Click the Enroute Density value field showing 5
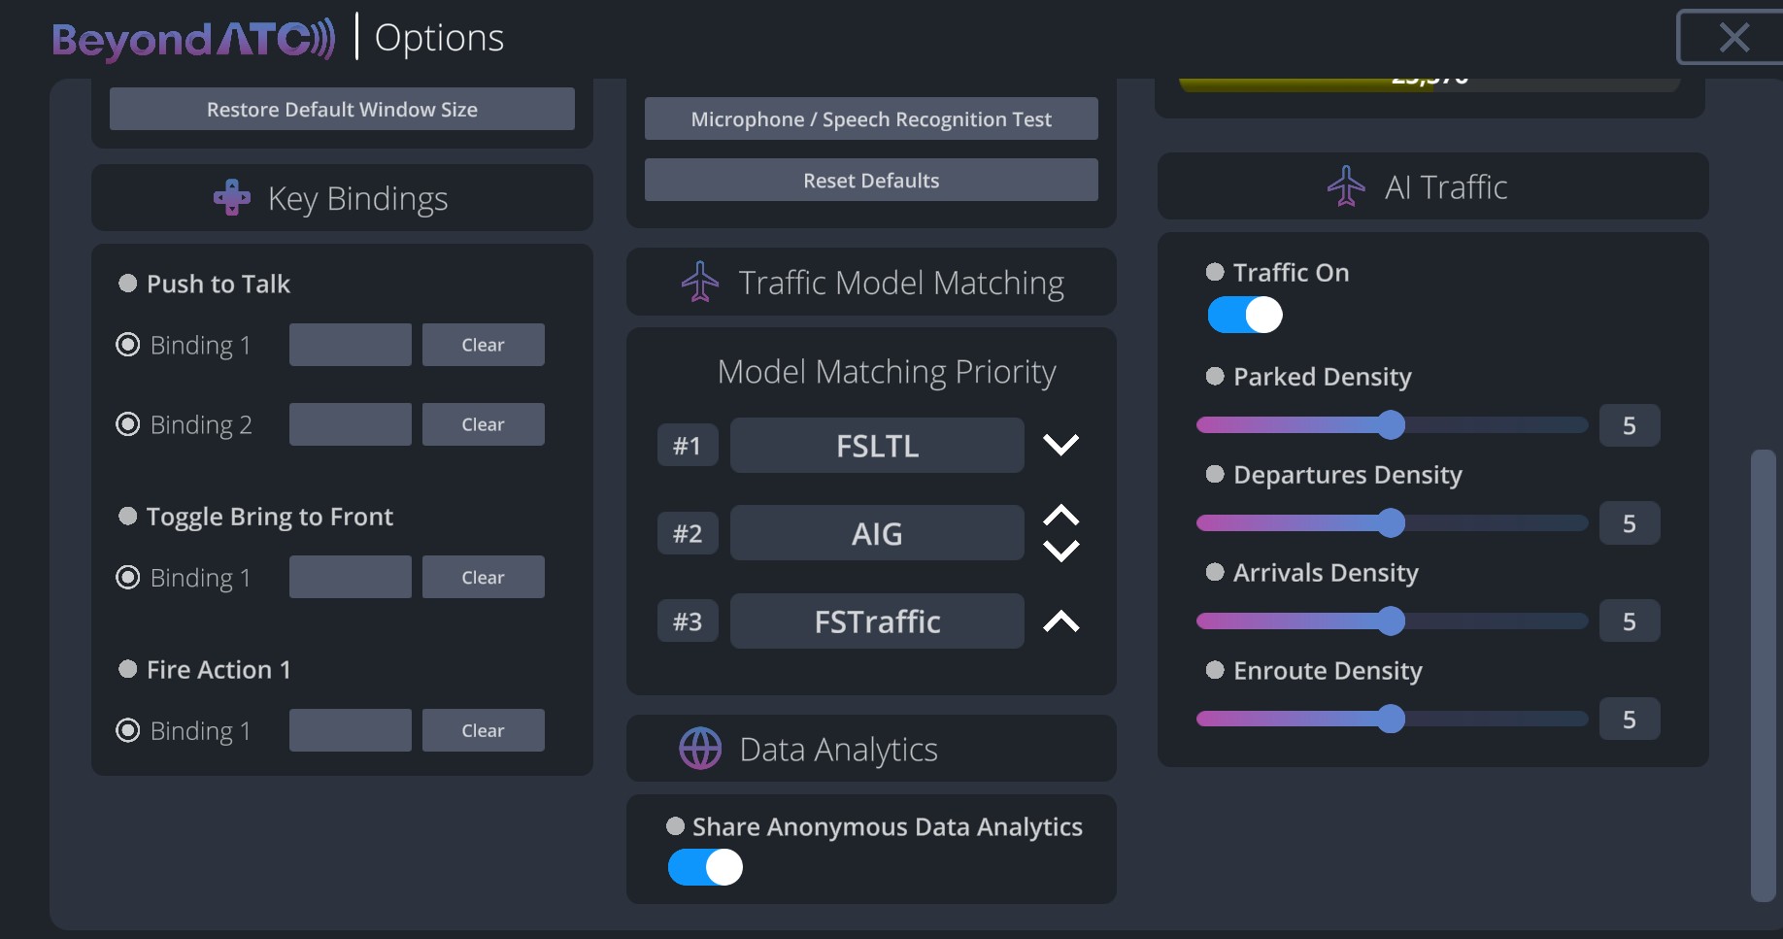 pyautogui.click(x=1630, y=719)
